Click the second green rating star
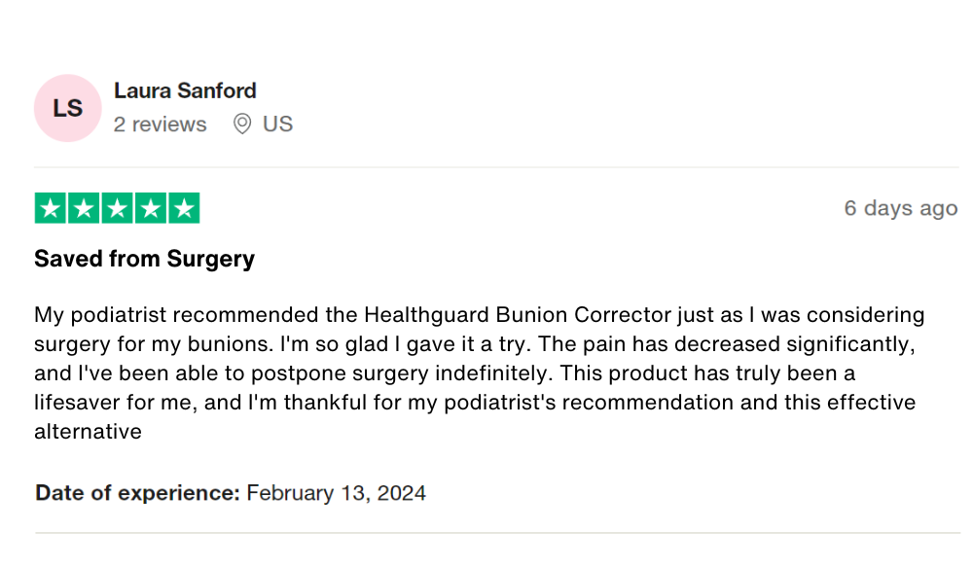This screenshot has height=567, width=973. (x=84, y=208)
